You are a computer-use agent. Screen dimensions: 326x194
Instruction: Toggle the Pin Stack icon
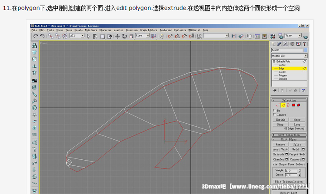[x=275, y=90]
